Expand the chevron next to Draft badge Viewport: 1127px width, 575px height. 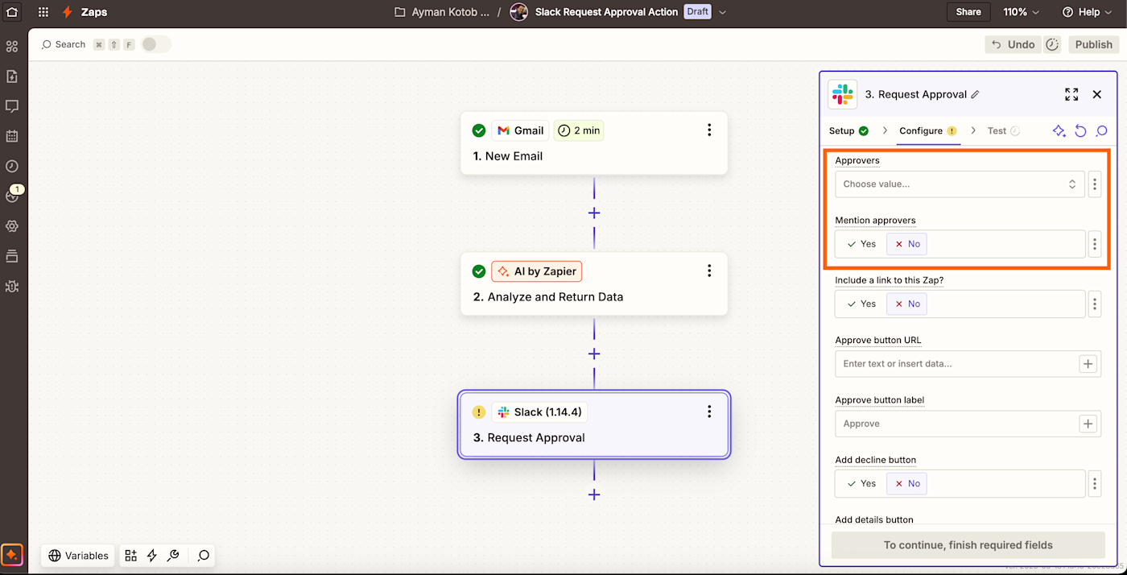pos(722,12)
